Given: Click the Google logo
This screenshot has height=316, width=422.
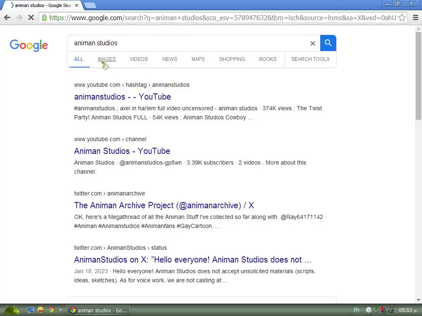Looking at the screenshot, I should [x=29, y=45].
